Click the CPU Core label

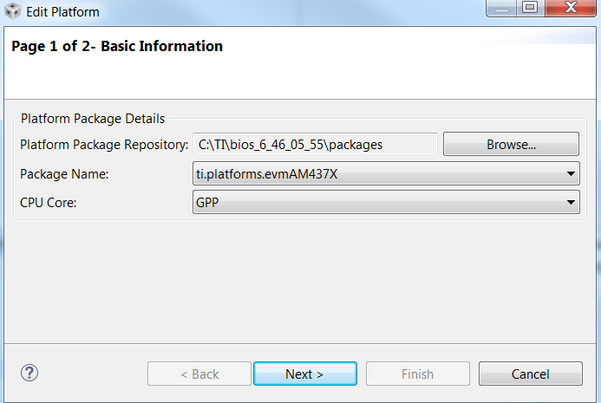48,202
